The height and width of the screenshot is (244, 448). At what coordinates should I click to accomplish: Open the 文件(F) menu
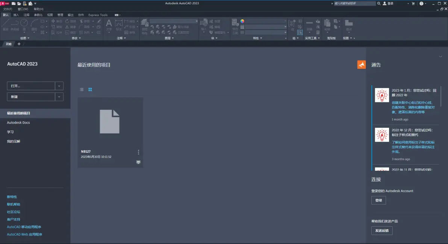tap(8, 9)
